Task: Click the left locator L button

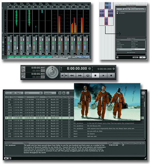Action: (23, 68)
